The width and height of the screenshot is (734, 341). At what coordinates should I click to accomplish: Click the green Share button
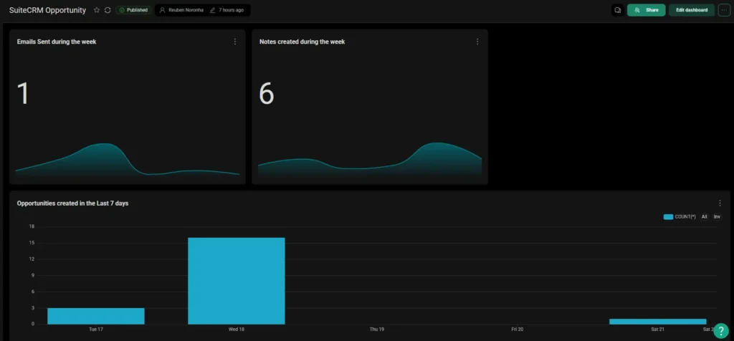point(646,10)
